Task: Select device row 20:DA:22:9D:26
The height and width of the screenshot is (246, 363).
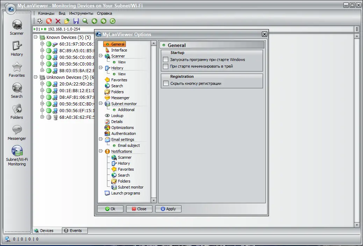Action: click(x=77, y=84)
